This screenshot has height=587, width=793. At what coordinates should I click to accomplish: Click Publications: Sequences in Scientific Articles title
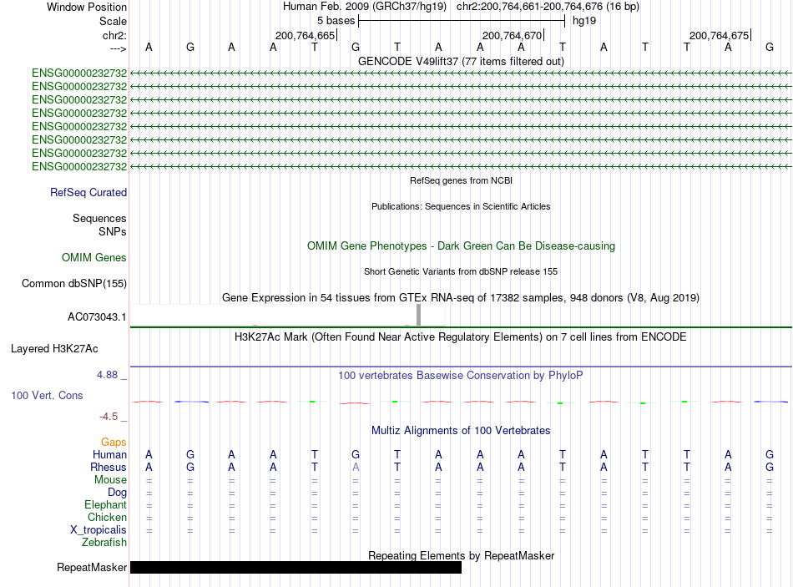point(461,206)
